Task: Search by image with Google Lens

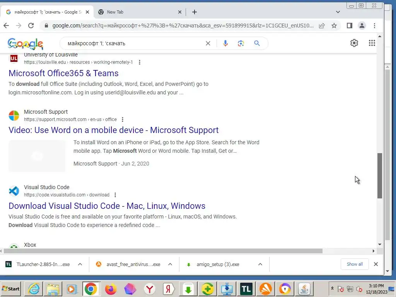Action: point(241,43)
